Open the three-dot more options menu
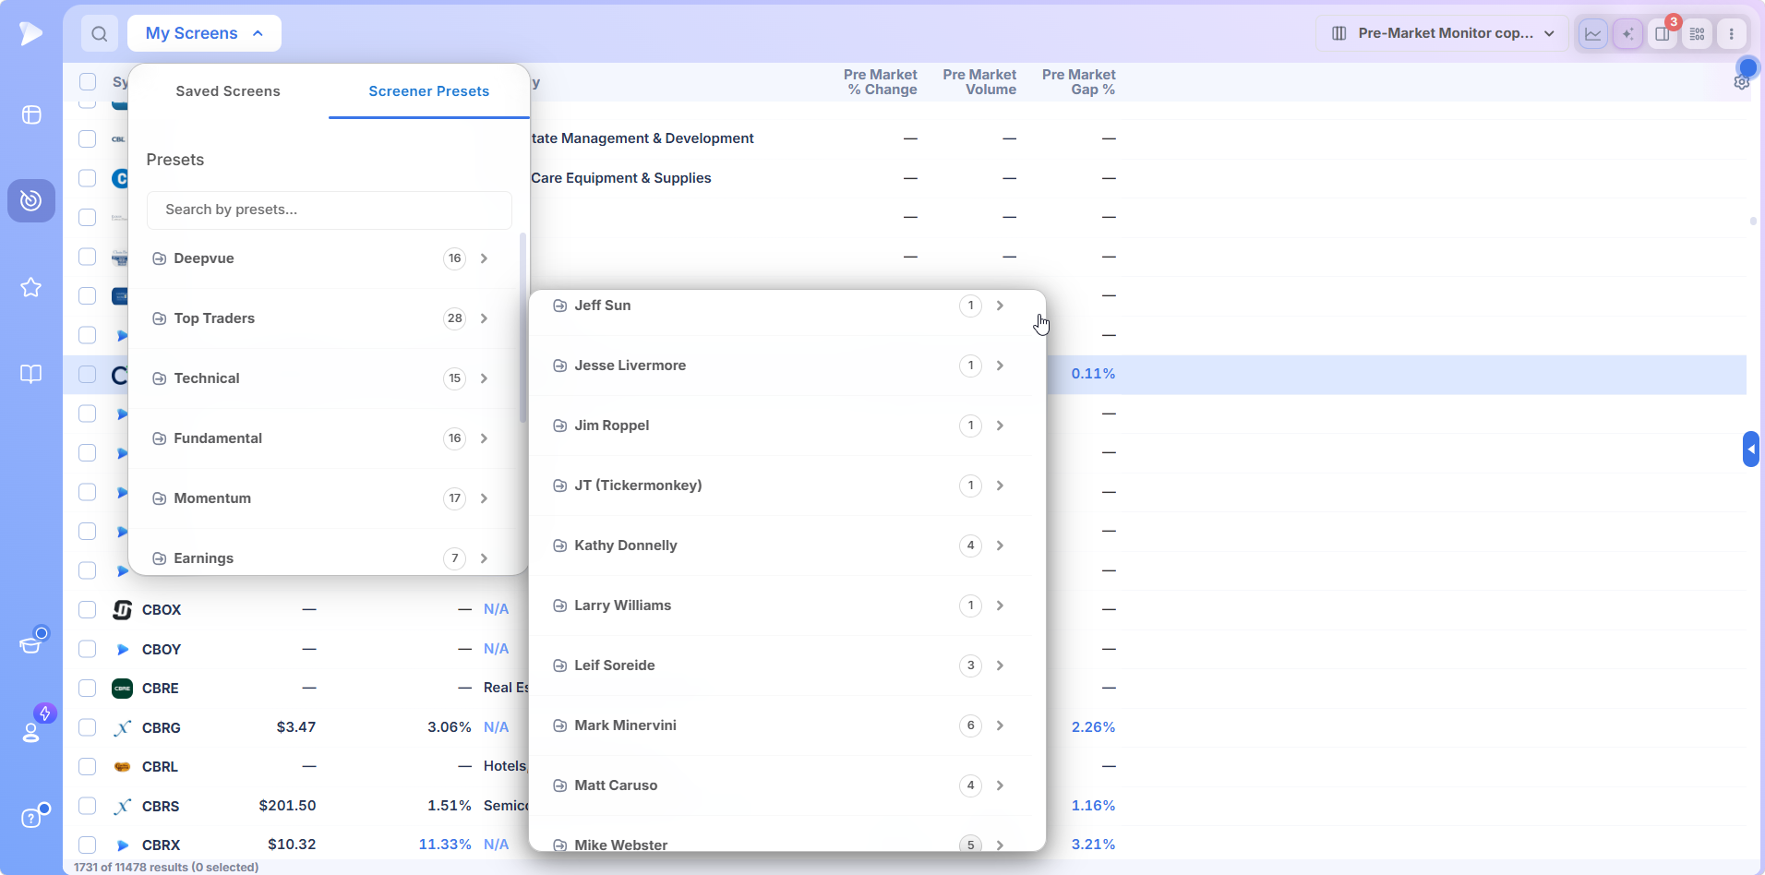Screen dimensions: 1765x875 click(x=1732, y=34)
